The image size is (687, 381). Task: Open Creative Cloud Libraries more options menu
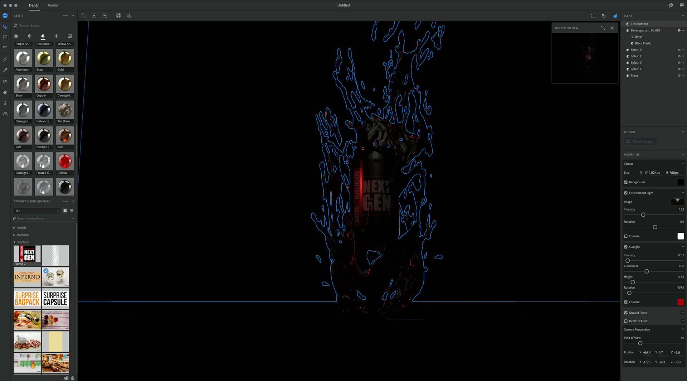[x=65, y=201]
